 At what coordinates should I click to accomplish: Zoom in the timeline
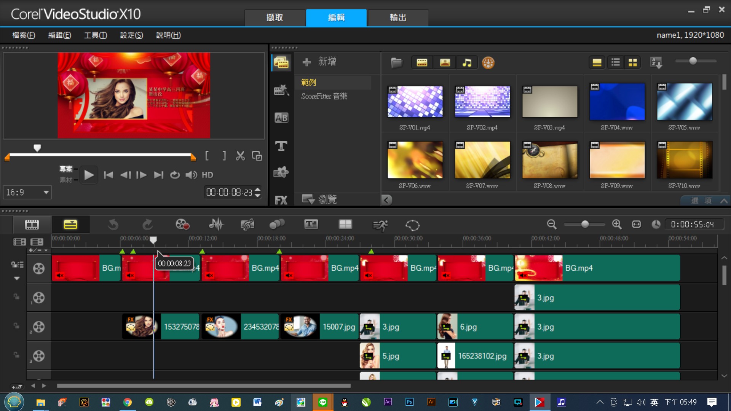(617, 225)
